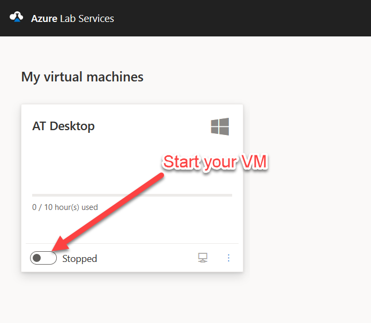Click the dark header bar empty area
The width and height of the screenshot is (371, 323).
pos(241,18)
